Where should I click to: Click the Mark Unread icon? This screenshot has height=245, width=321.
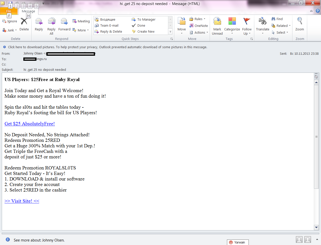tap(217, 21)
